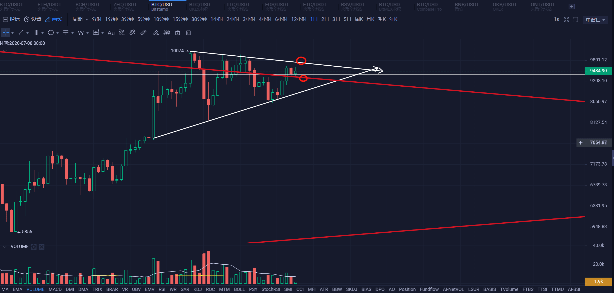
Task: Click the plus marker beside price 7654.87
Action: point(581,143)
